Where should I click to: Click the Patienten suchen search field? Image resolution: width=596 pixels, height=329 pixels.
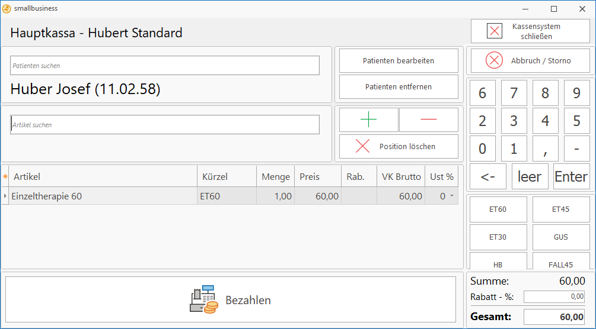click(x=165, y=66)
